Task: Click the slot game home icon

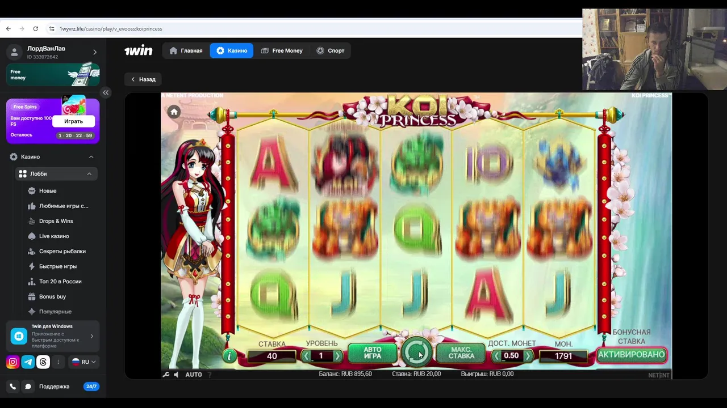Action: tap(174, 112)
